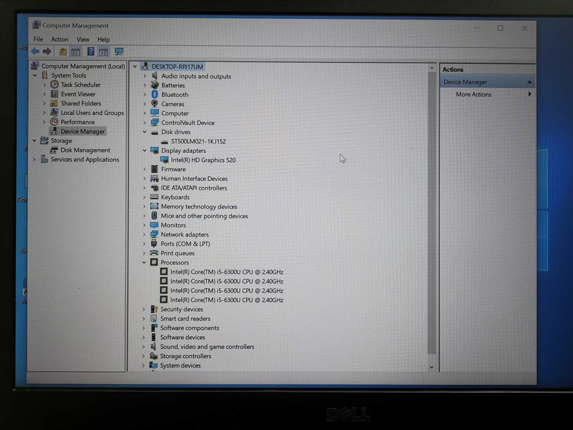This screenshot has height=430, width=573.
Task: Select the IDE ATA/ATAPI controllers category
Action: pos(193,187)
